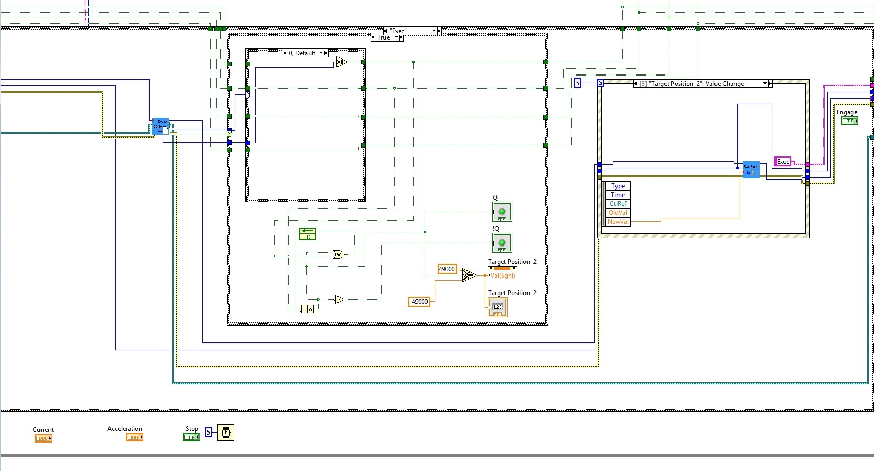Select the feedback node arrow icon
874x471 pixels.
[x=307, y=234]
